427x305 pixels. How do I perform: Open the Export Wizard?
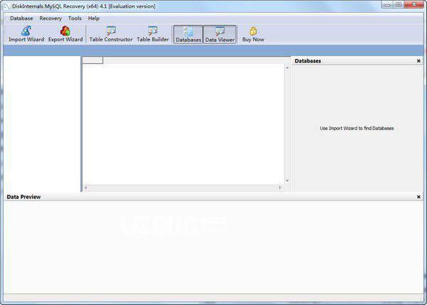tap(65, 34)
